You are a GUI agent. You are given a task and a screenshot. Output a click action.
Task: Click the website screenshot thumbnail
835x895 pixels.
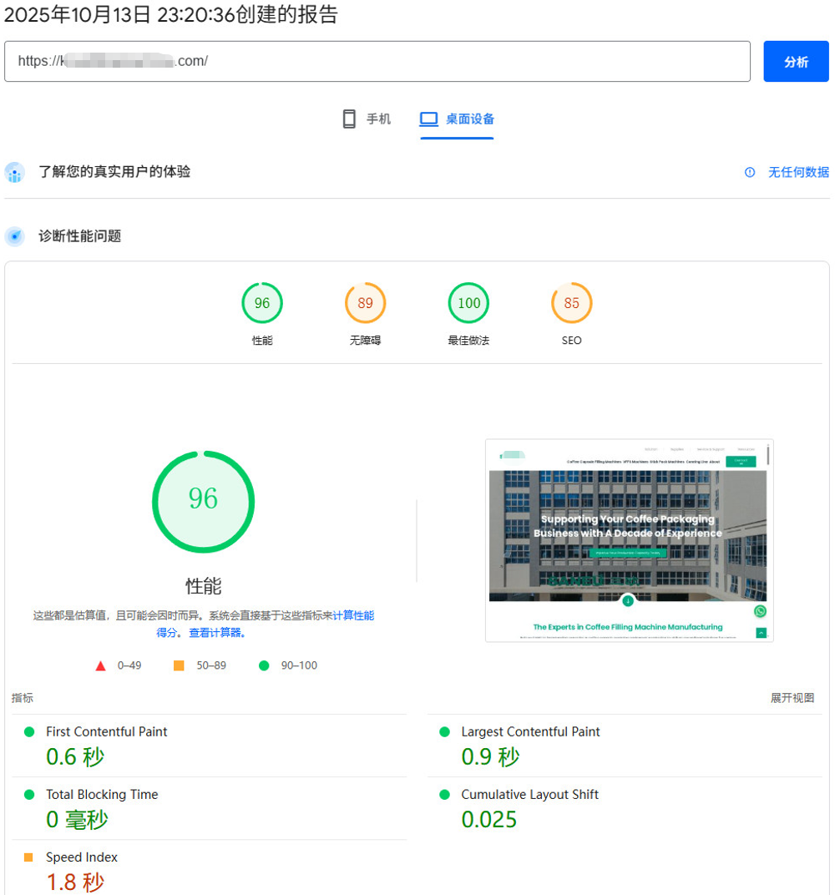[629, 540]
